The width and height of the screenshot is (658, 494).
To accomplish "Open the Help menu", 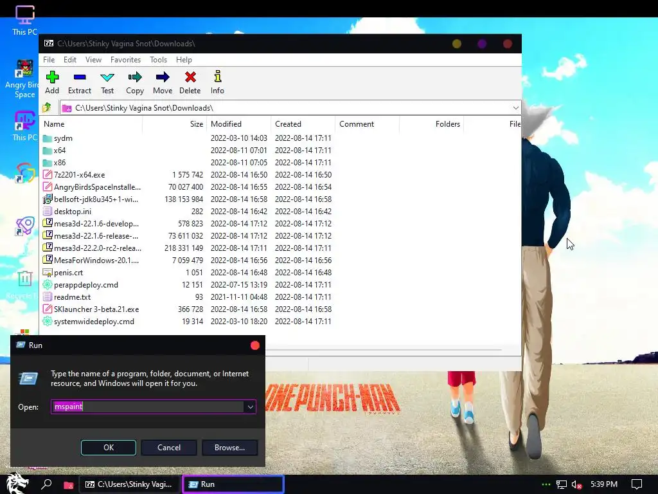I will [x=184, y=60].
